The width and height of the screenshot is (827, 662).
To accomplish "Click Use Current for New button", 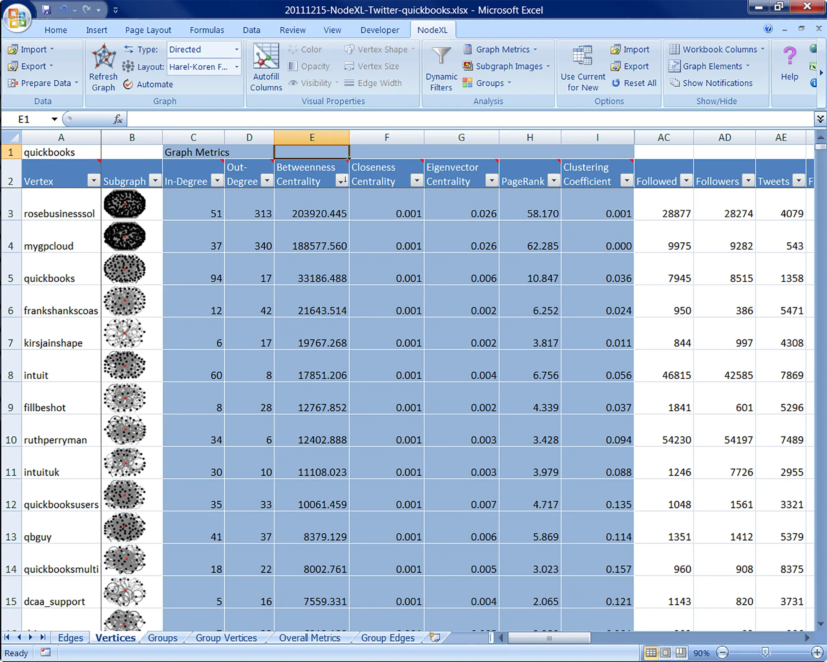I will [582, 68].
